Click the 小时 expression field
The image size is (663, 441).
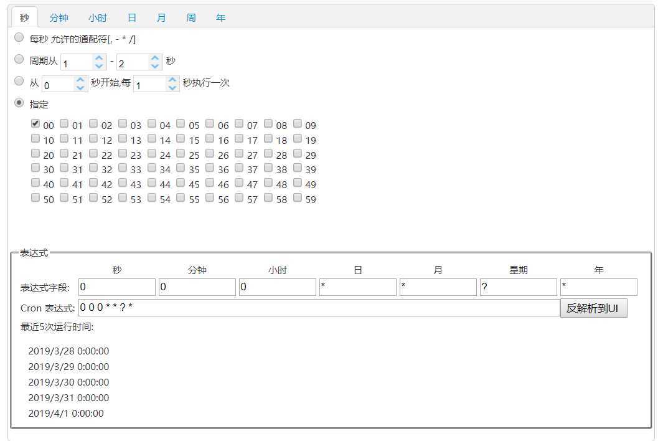[278, 287]
